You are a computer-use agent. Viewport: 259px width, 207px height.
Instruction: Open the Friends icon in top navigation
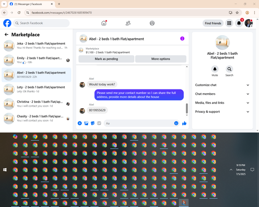click(128, 23)
